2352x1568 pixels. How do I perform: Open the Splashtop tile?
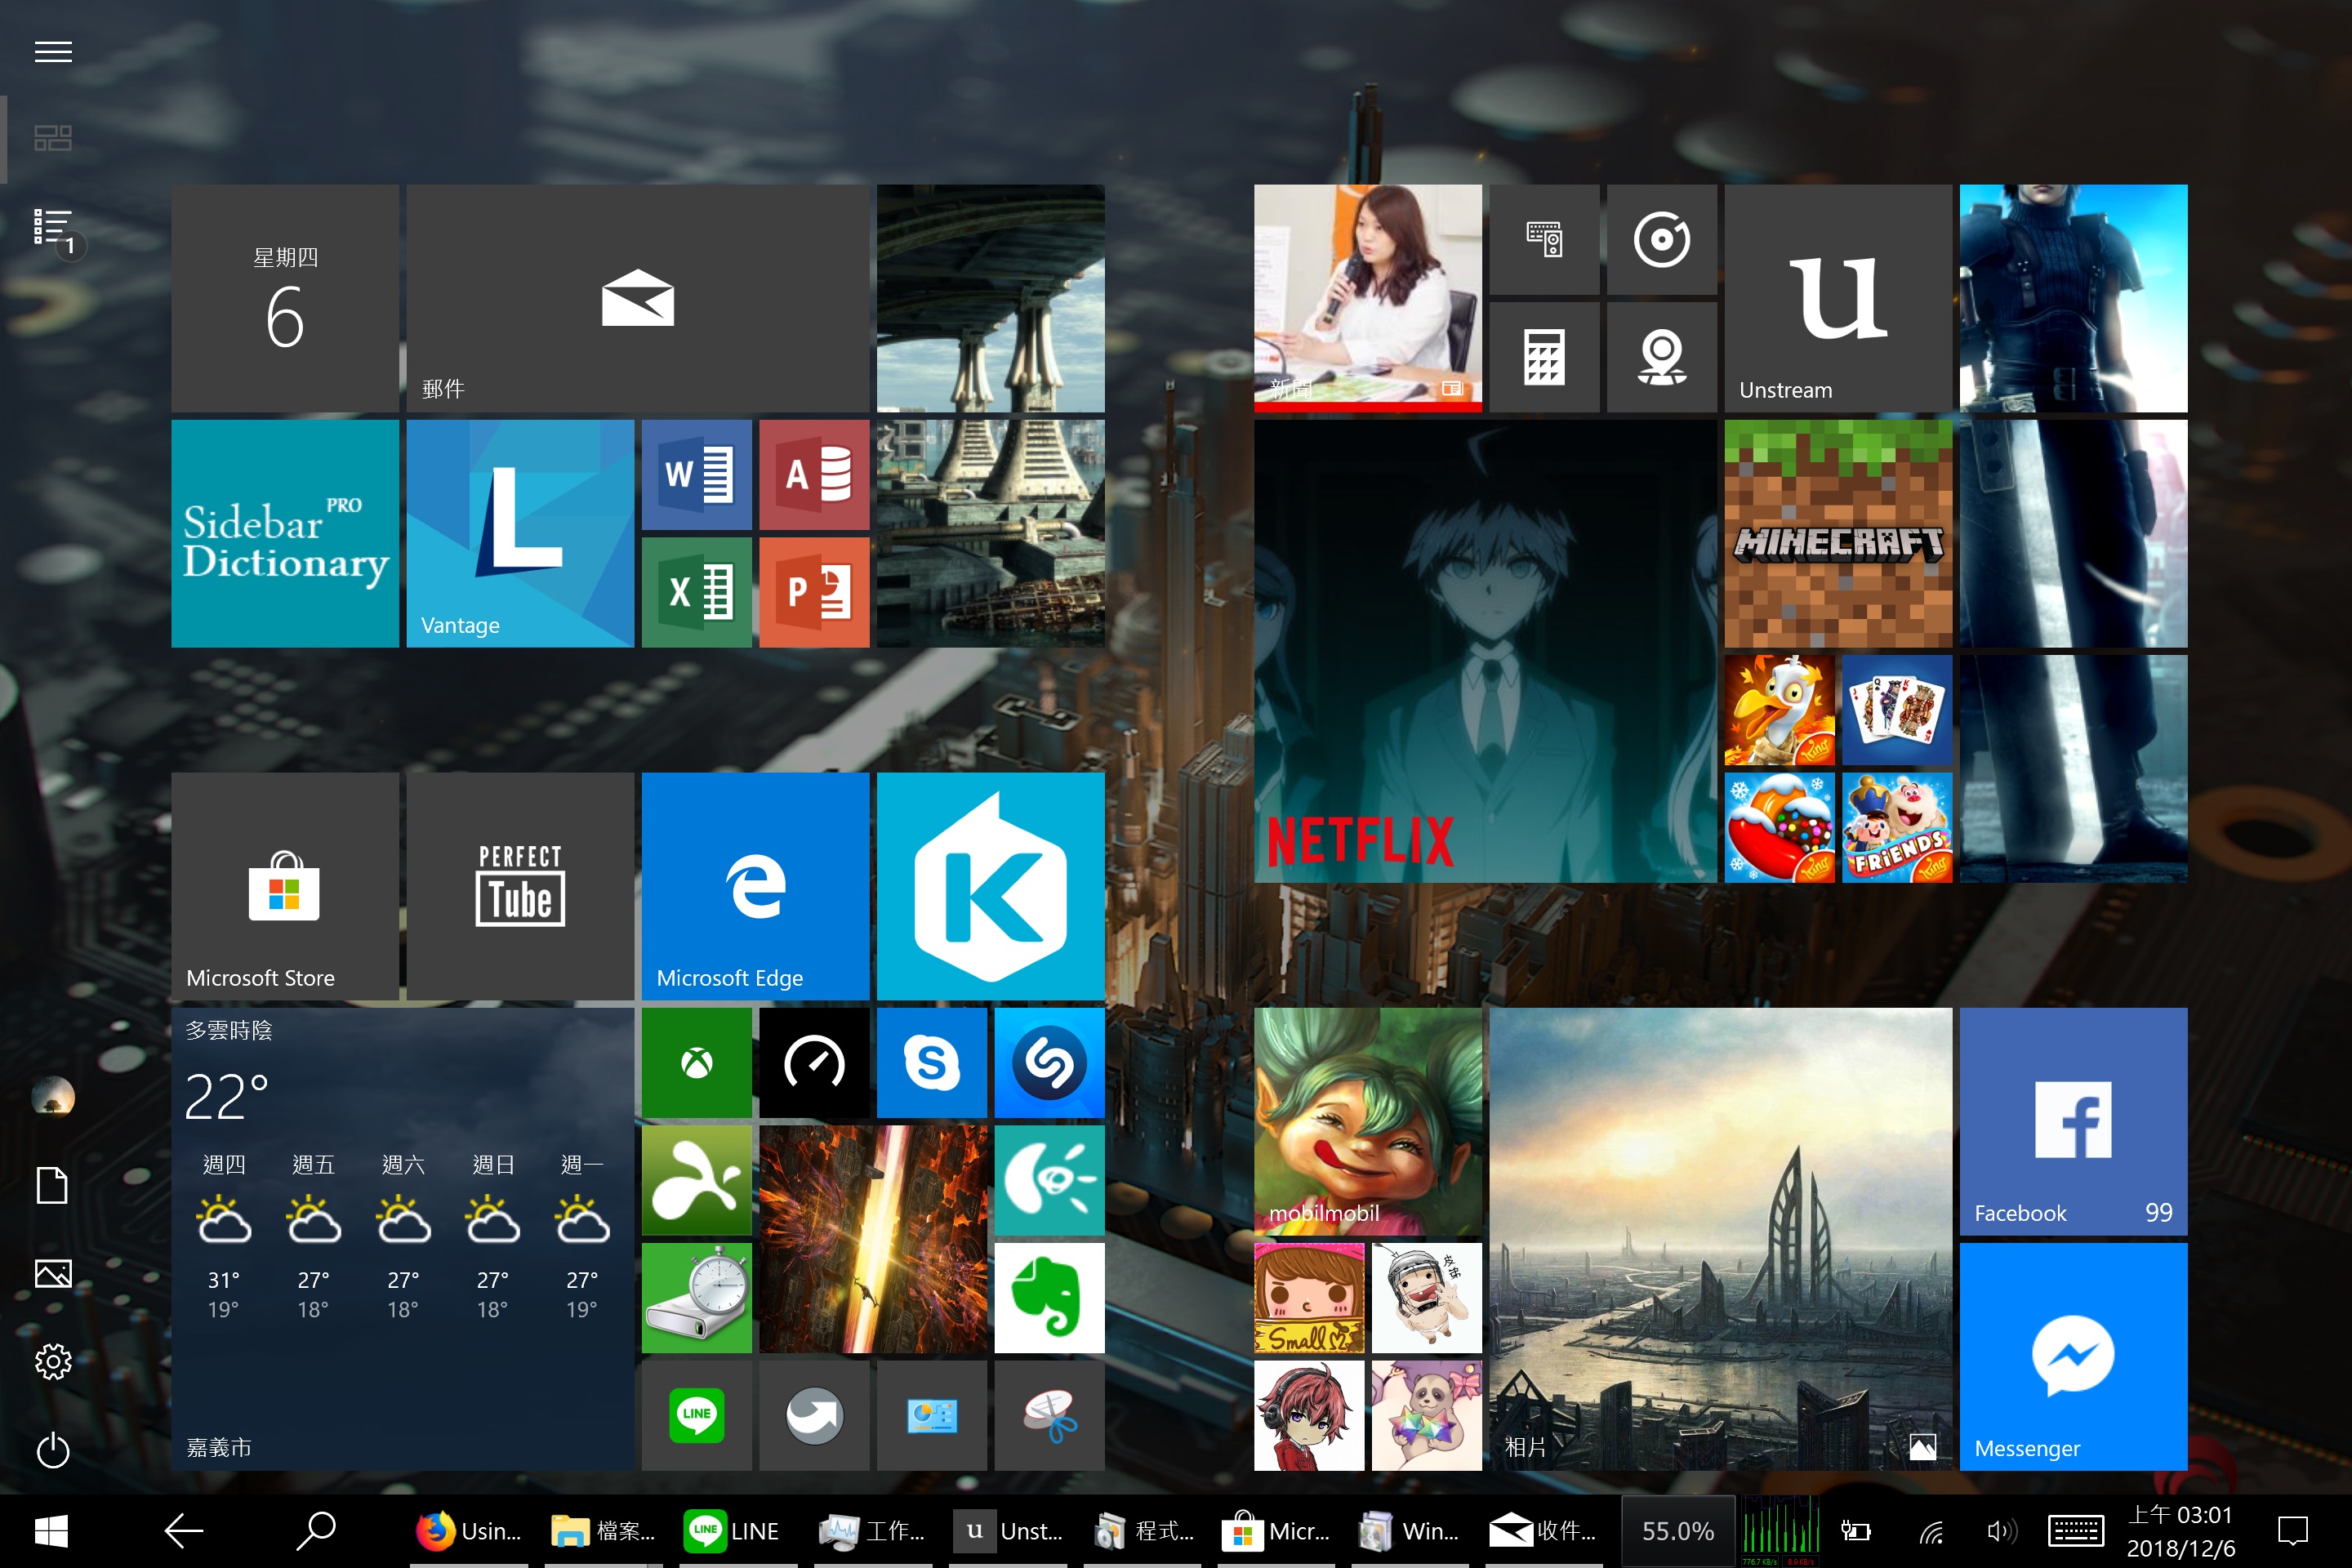coord(696,1180)
